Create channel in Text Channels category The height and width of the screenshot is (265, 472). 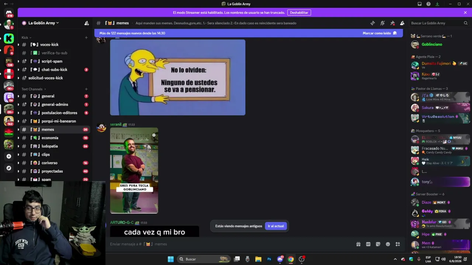tap(86, 89)
